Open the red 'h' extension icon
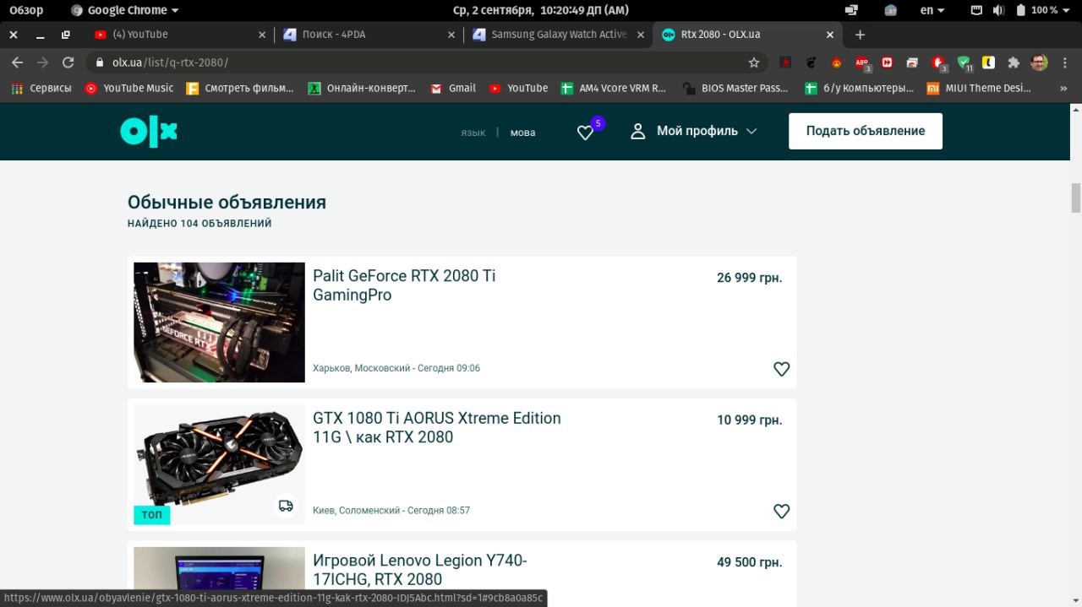 pos(785,62)
